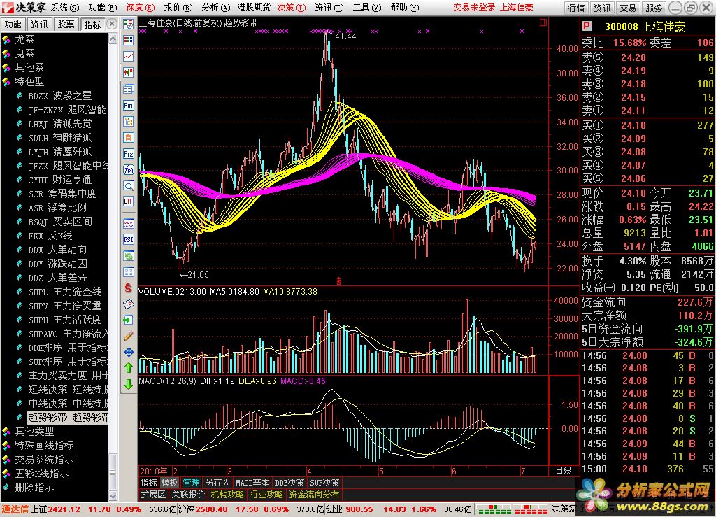
Task: Click the tree structure icon
Action: pos(129,122)
